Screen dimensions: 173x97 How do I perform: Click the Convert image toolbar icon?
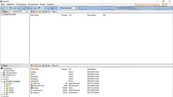(31, 8)
